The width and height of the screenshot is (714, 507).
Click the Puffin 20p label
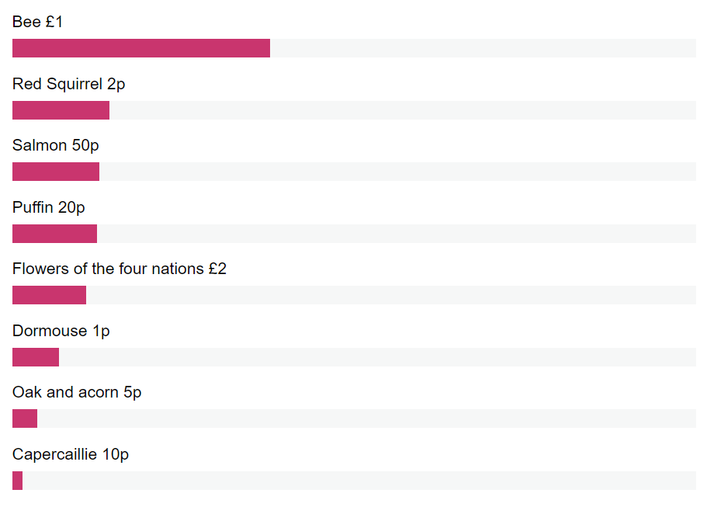click(x=49, y=208)
